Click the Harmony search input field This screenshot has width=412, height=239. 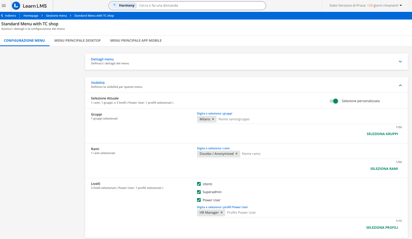point(200,6)
